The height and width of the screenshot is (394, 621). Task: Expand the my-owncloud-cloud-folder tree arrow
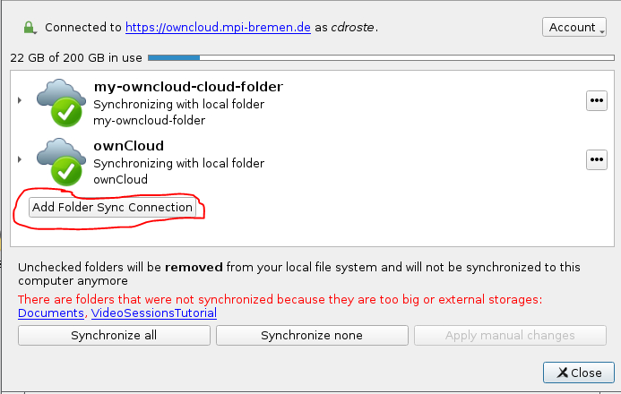pos(20,100)
